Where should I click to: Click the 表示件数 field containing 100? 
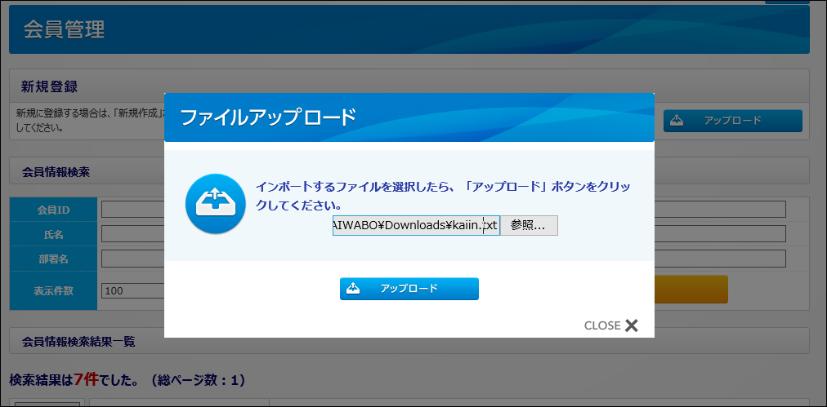click(131, 290)
